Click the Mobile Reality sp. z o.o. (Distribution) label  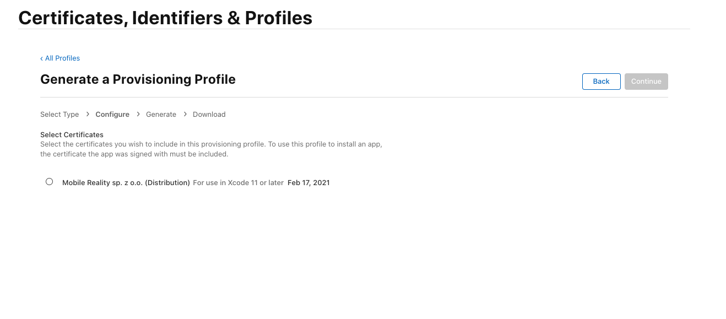click(x=126, y=183)
